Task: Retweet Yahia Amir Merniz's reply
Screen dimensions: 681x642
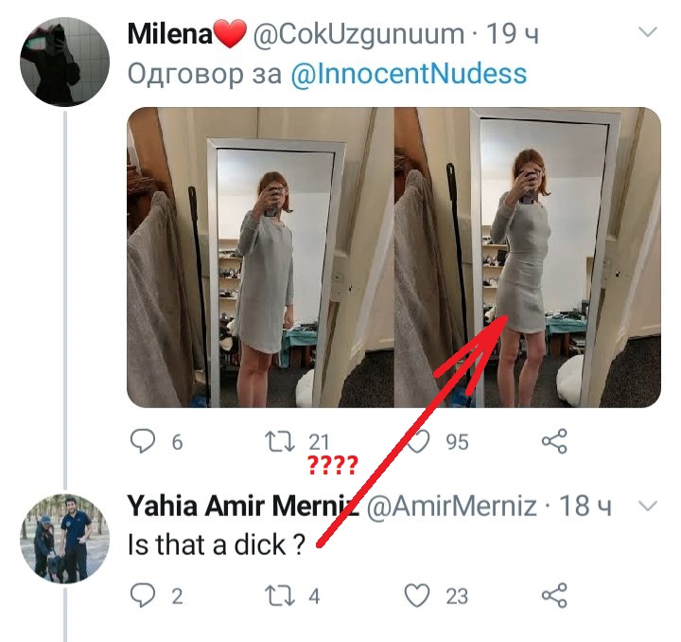Action: pos(279,596)
